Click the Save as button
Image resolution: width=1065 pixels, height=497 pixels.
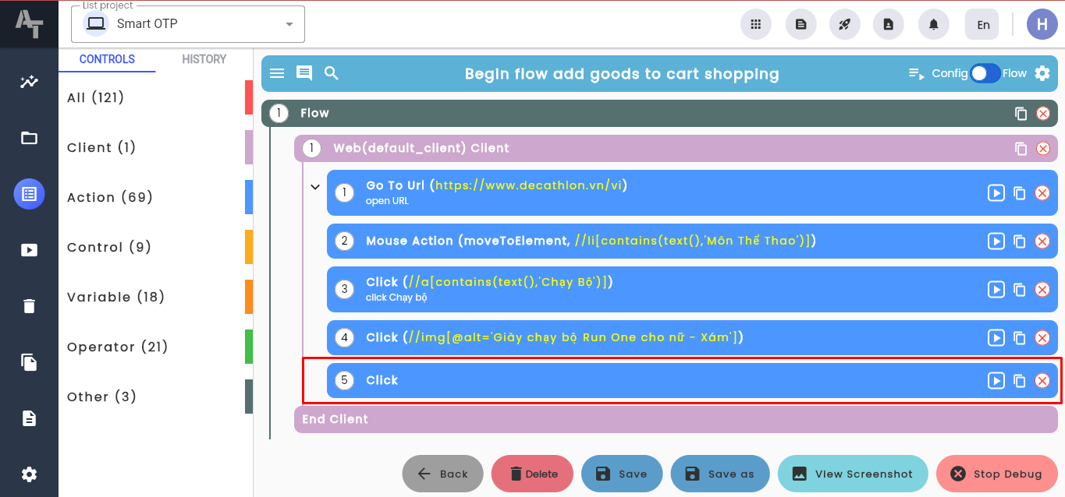coord(720,474)
